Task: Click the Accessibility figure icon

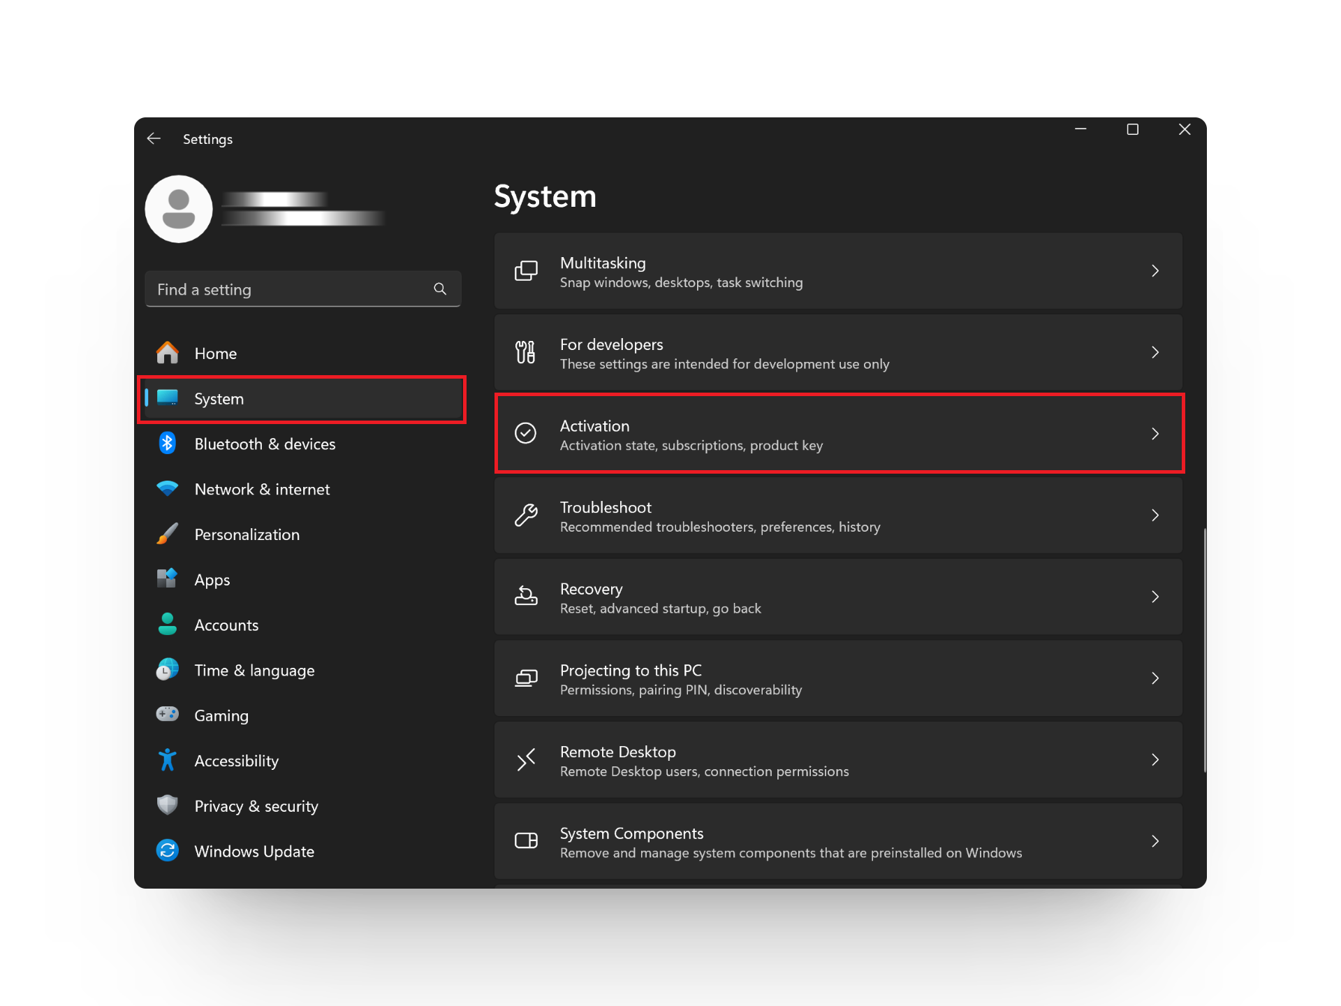Action: (167, 760)
